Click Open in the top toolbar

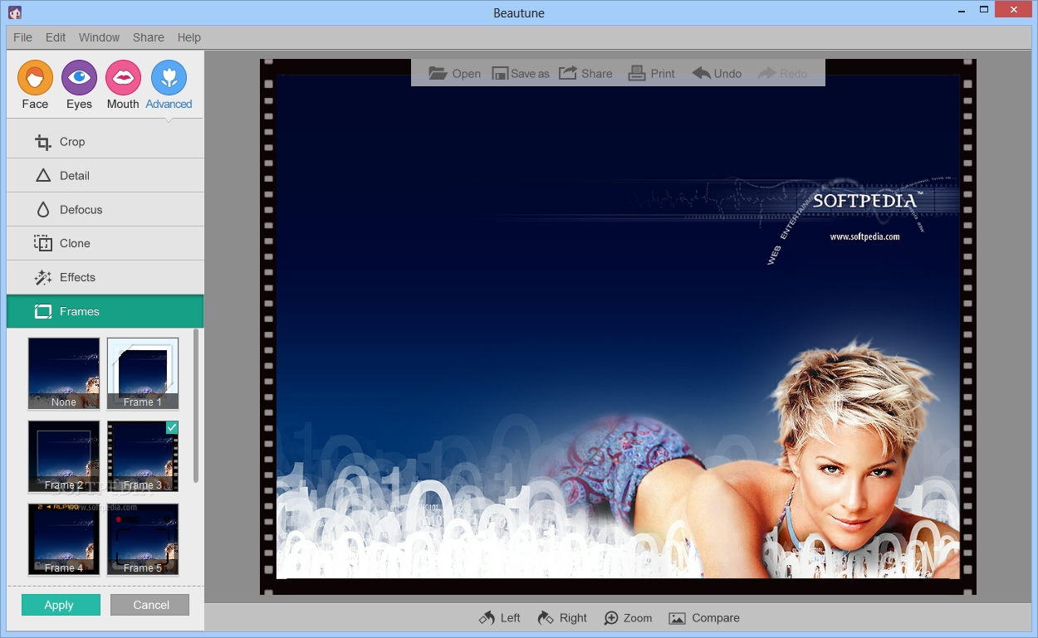pos(454,73)
